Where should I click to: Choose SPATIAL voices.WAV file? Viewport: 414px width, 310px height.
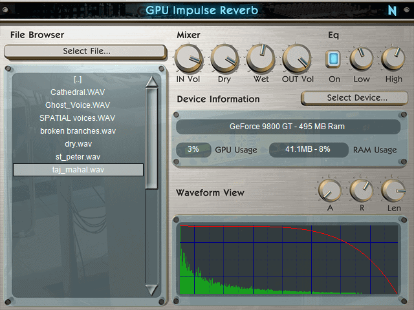coord(78,118)
